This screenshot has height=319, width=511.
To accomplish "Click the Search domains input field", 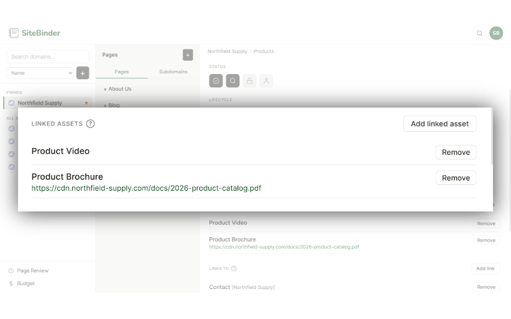I will point(48,57).
